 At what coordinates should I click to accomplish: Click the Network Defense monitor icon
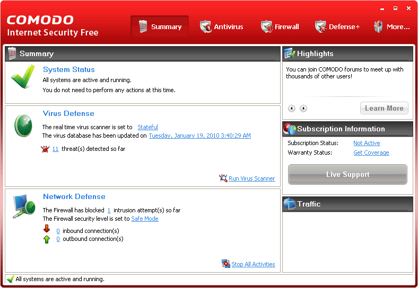pyautogui.click(x=24, y=206)
